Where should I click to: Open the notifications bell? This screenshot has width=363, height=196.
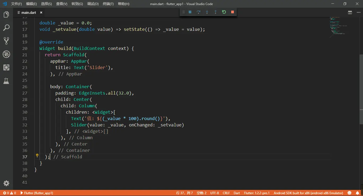click(358, 193)
